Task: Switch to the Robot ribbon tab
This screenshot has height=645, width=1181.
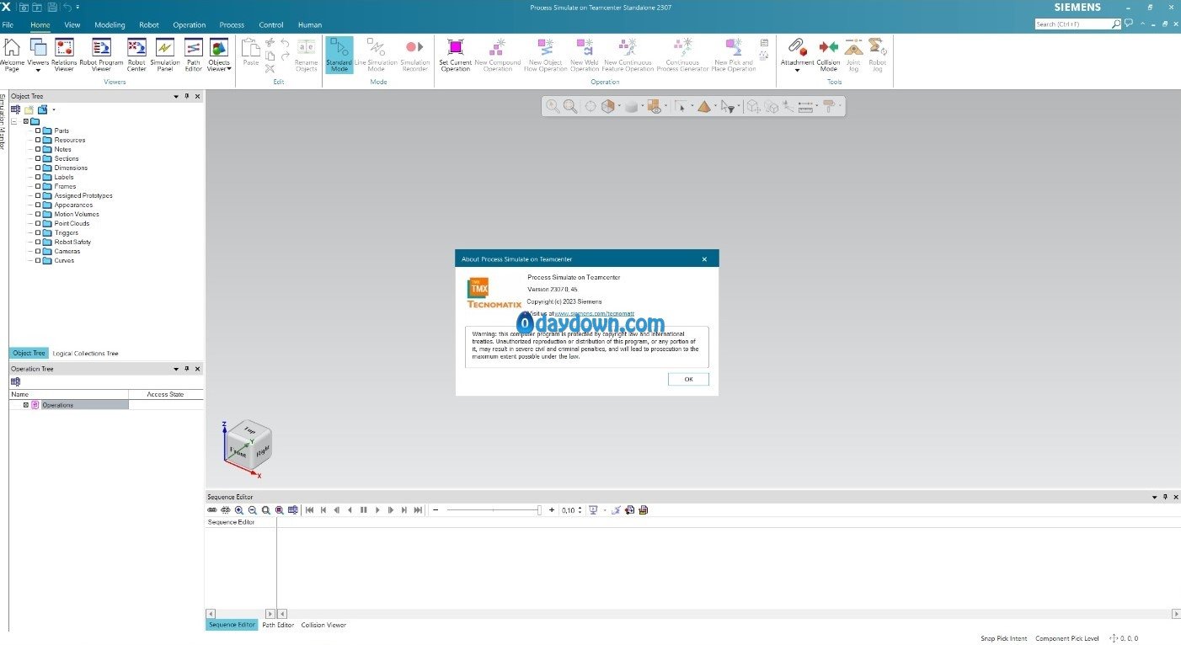Action: coord(149,24)
